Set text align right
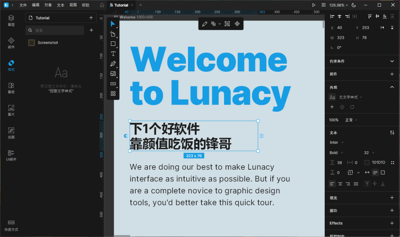The height and width of the screenshot is (237, 400). click(348, 184)
